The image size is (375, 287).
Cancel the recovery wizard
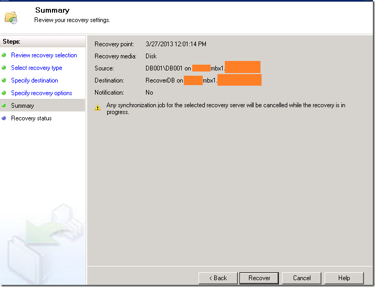[301, 278]
